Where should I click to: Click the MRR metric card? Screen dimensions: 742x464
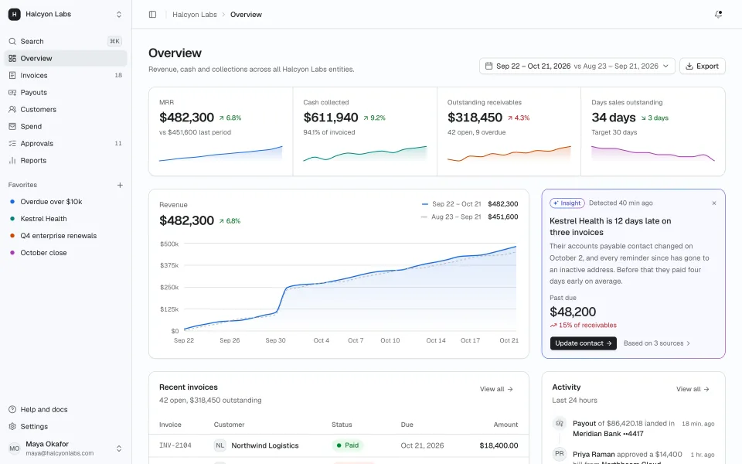[x=221, y=131]
